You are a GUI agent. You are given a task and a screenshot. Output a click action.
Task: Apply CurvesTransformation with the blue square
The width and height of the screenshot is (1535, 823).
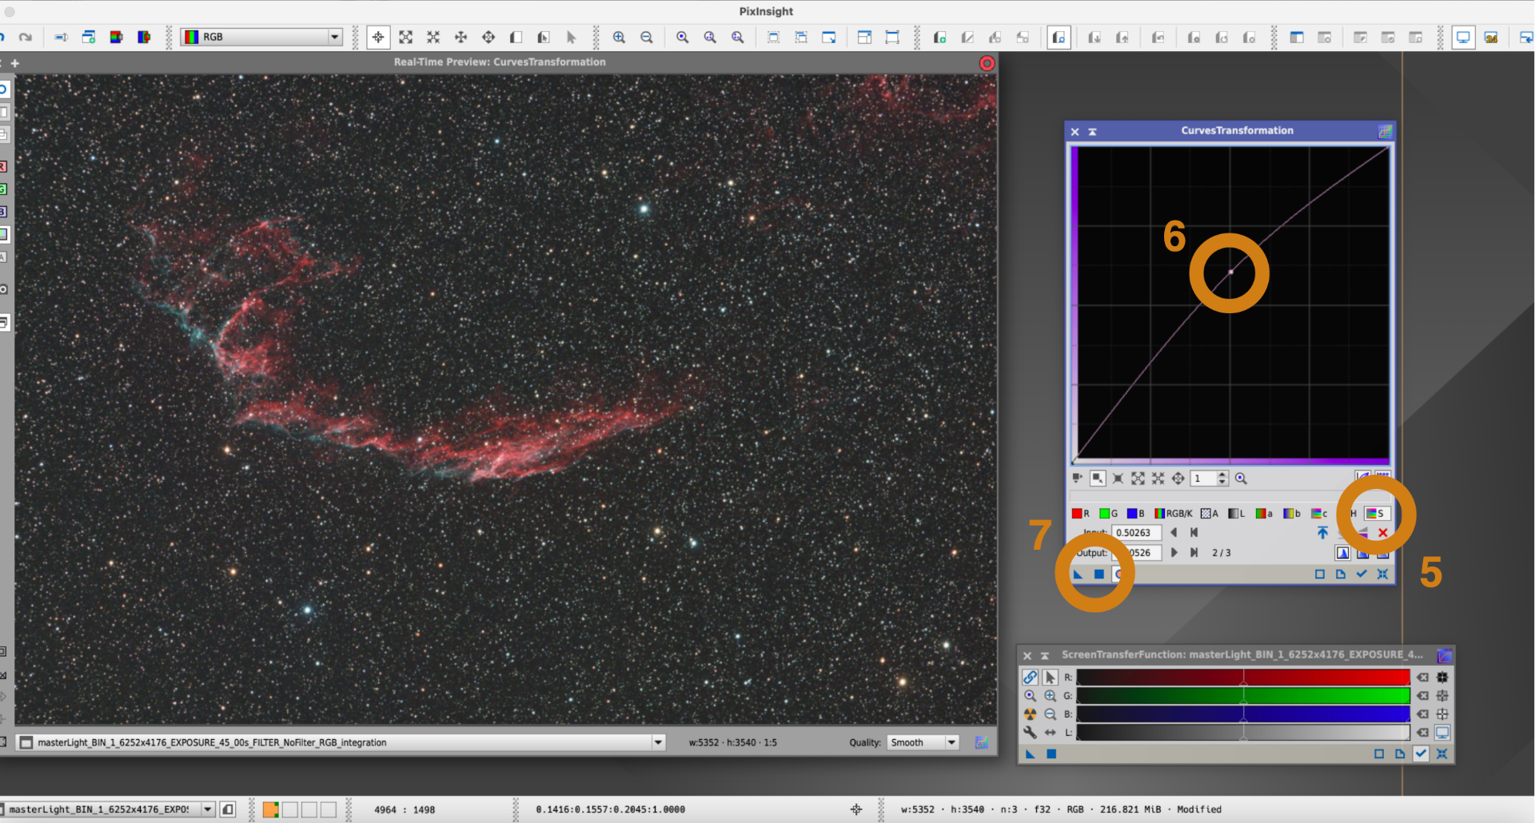pyautogui.click(x=1098, y=574)
